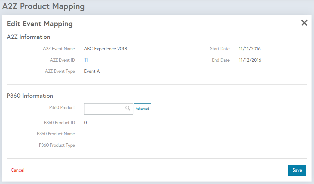Click the 'Edit Event Mapping' heading
This screenshot has width=314, height=184.
tap(40, 24)
